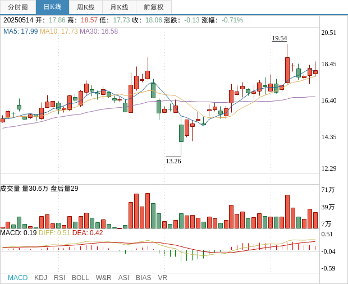Select the 前复权 tab
348x284 pixels.
[x=154, y=7]
